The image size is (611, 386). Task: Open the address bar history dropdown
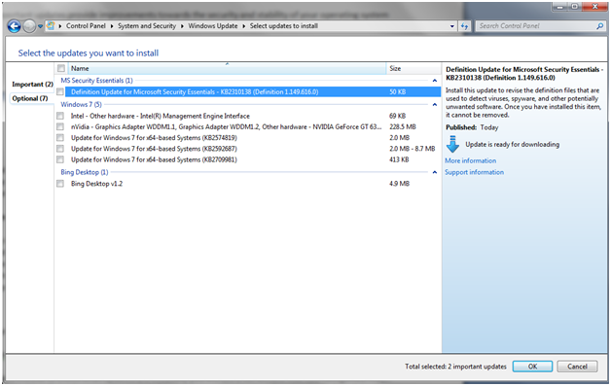point(452,26)
